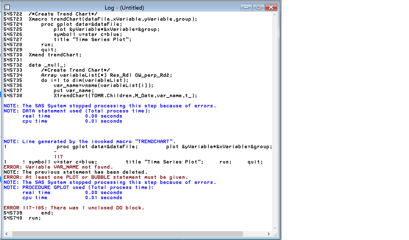Click the resize grip at bottom-right corner
The height and width of the screenshot is (240, 409).
coord(275,234)
